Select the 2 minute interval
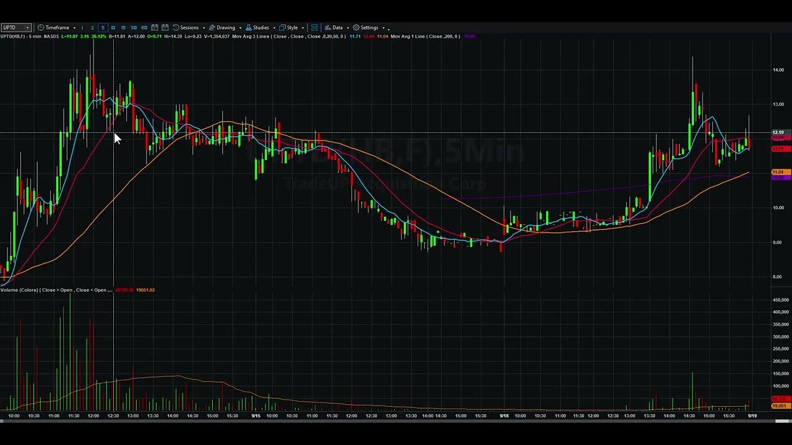This screenshot has width=792, height=445. (x=92, y=27)
